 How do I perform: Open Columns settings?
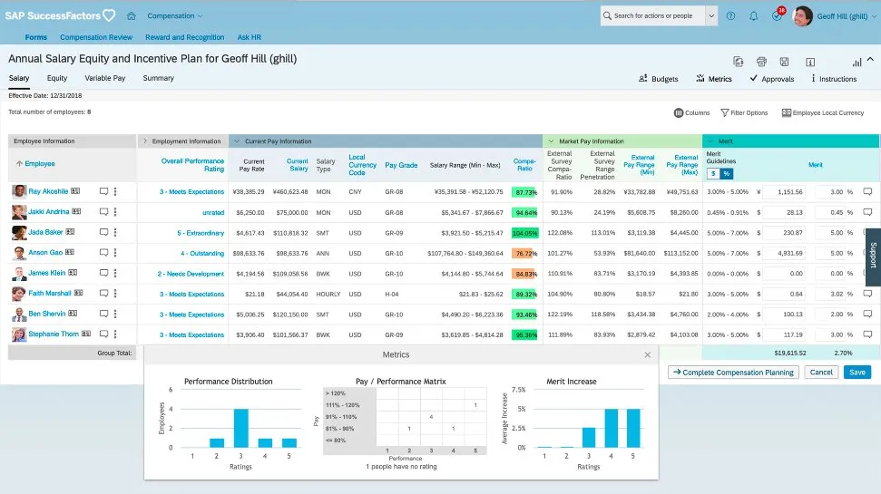691,113
